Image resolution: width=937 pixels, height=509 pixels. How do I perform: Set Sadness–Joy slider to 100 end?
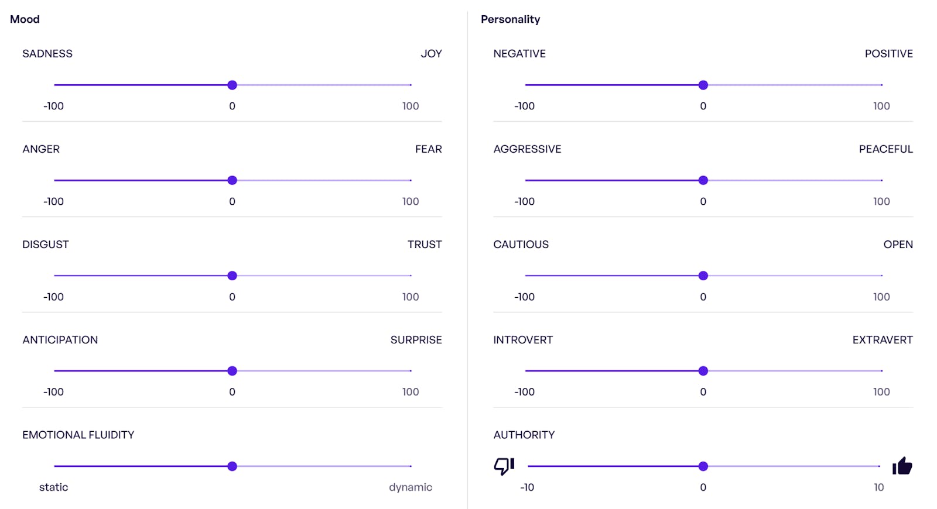(411, 85)
